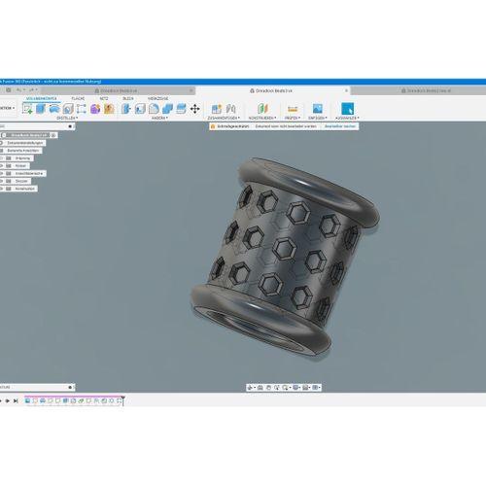Switch to the Volumenkörper tab
Screen dimensions: 486x486
coord(41,98)
